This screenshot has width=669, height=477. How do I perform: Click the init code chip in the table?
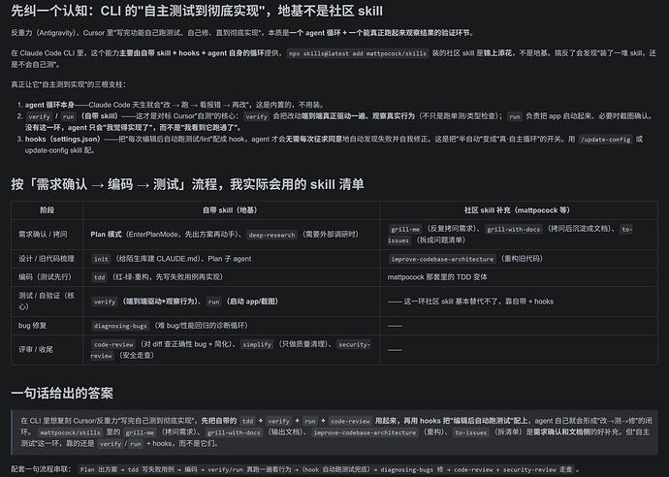point(101,259)
